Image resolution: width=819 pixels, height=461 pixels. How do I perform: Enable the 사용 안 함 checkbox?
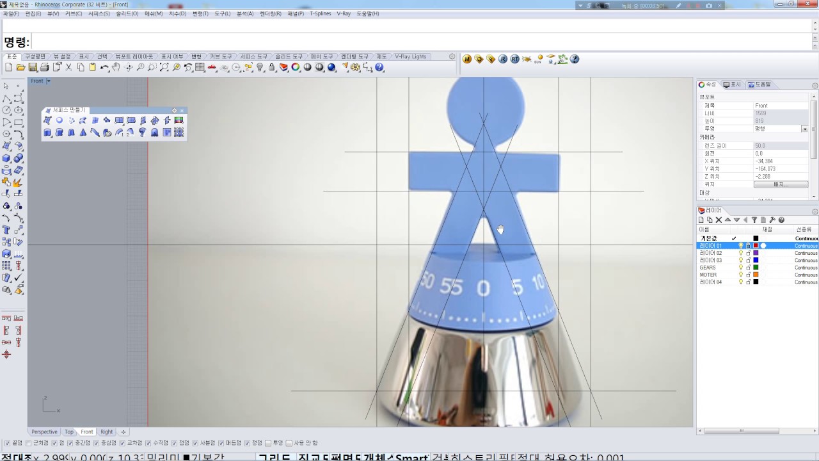[x=289, y=443]
